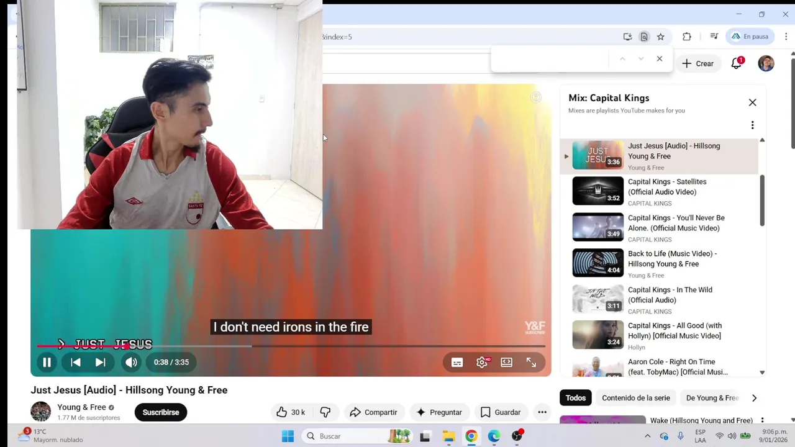
Task: Click the Crear create button
Action: click(697, 63)
